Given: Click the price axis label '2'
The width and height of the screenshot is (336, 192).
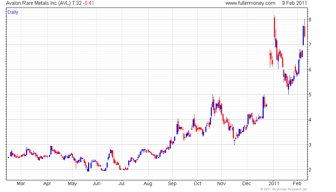Looking at the screenshot, I should coord(310,170).
